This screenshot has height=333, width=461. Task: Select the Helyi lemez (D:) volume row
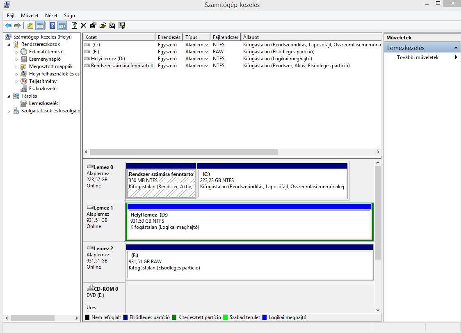(x=232, y=59)
